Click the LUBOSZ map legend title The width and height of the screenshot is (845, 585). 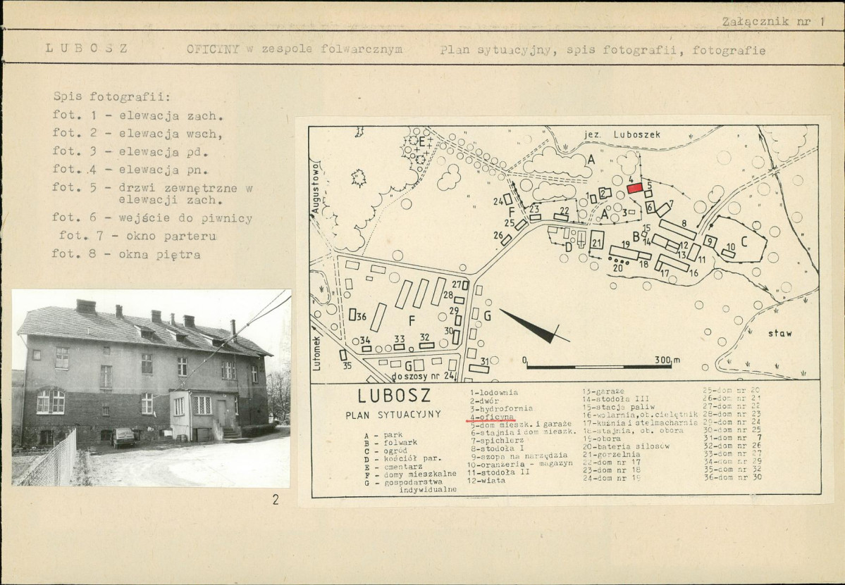395,396
